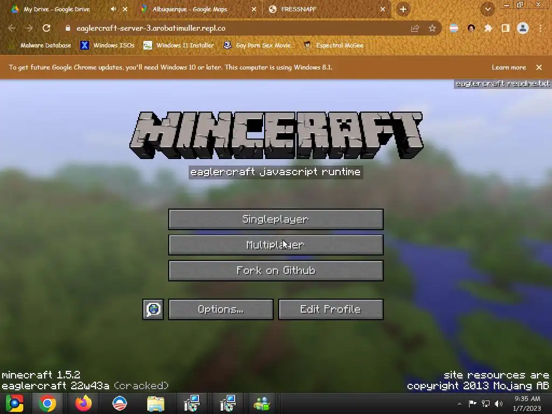View site security lock icon
Screen dimensions: 552x414
pyautogui.click(x=68, y=28)
